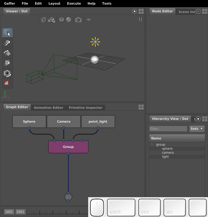Open the Edit menu
The width and height of the screenshot is (208, 217).
[38, 3]
